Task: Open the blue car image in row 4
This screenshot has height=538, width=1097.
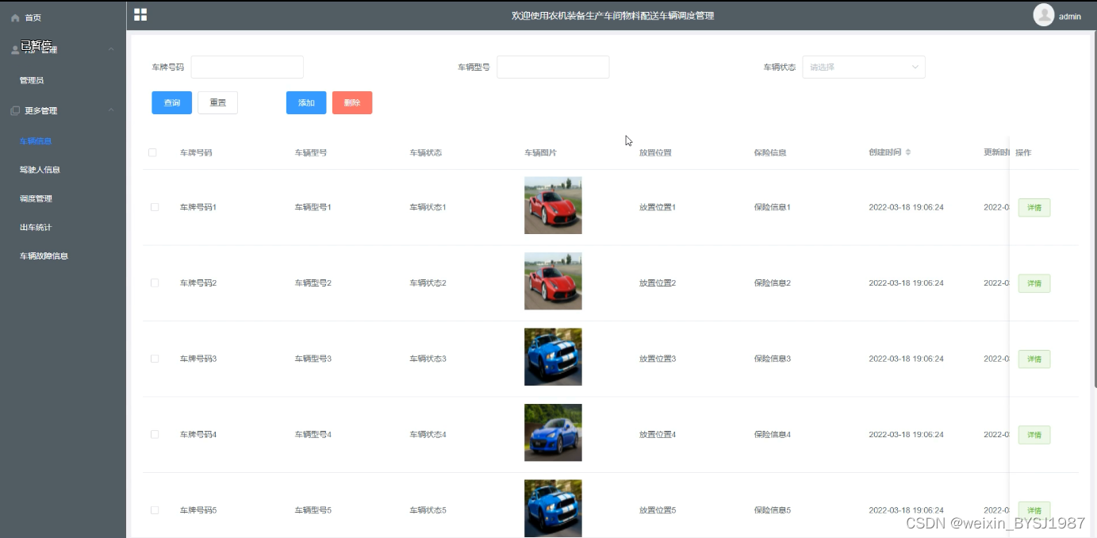Action: pos(553,432)
